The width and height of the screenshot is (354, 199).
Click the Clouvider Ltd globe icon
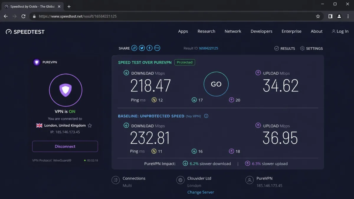pos(180,180)
